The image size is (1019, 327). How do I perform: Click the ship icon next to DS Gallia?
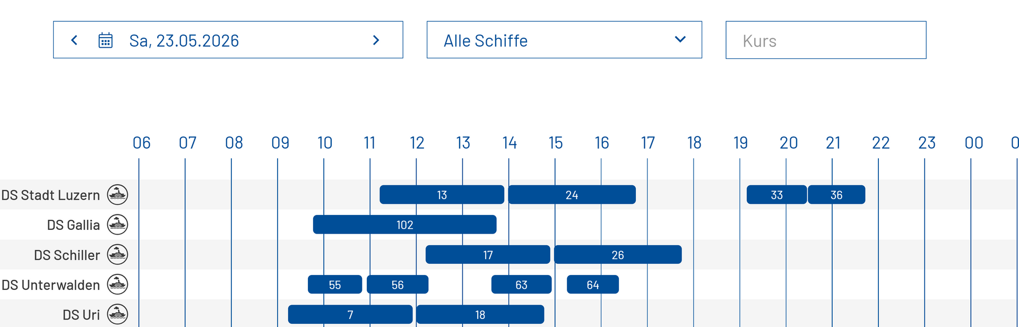click(x=118, y=225)
